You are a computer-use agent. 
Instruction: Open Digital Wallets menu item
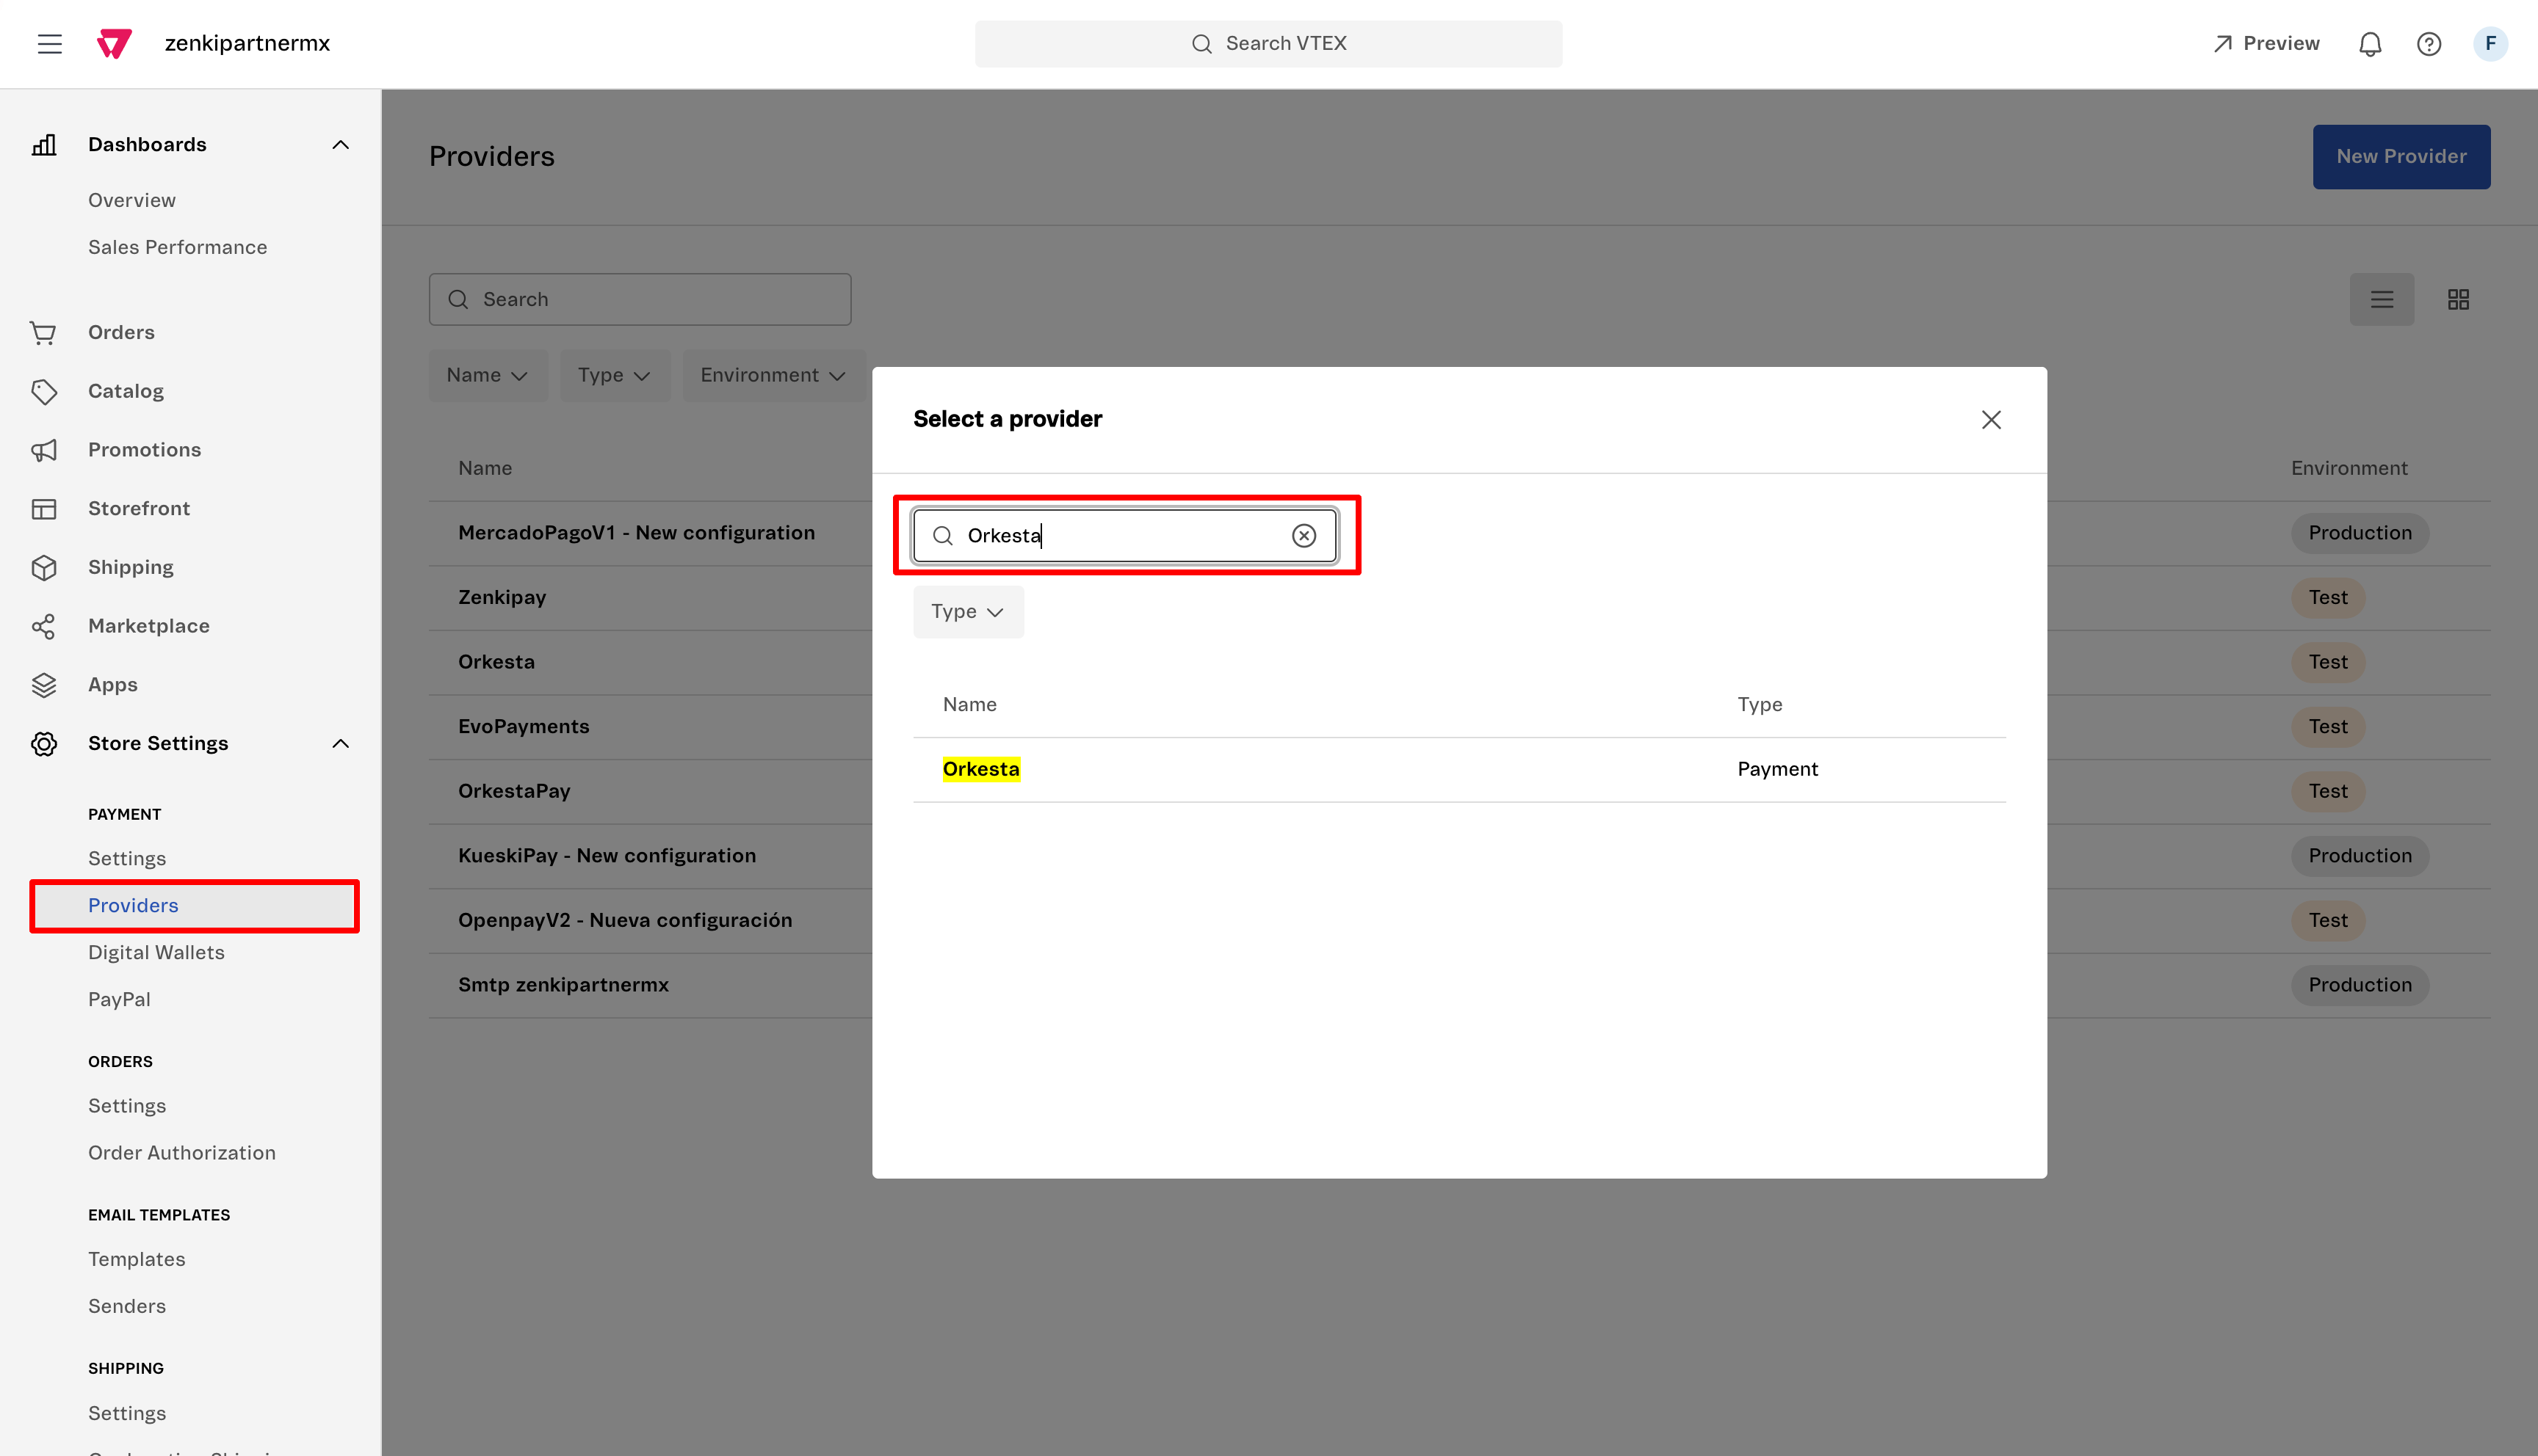pos(156,953)
